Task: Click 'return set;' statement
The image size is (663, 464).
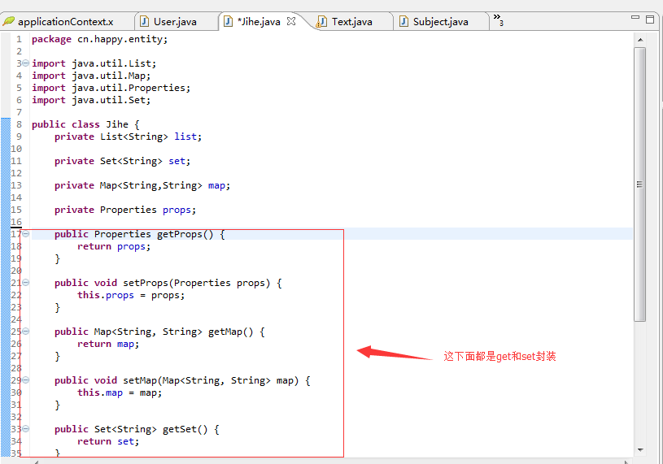Action: 108,441
